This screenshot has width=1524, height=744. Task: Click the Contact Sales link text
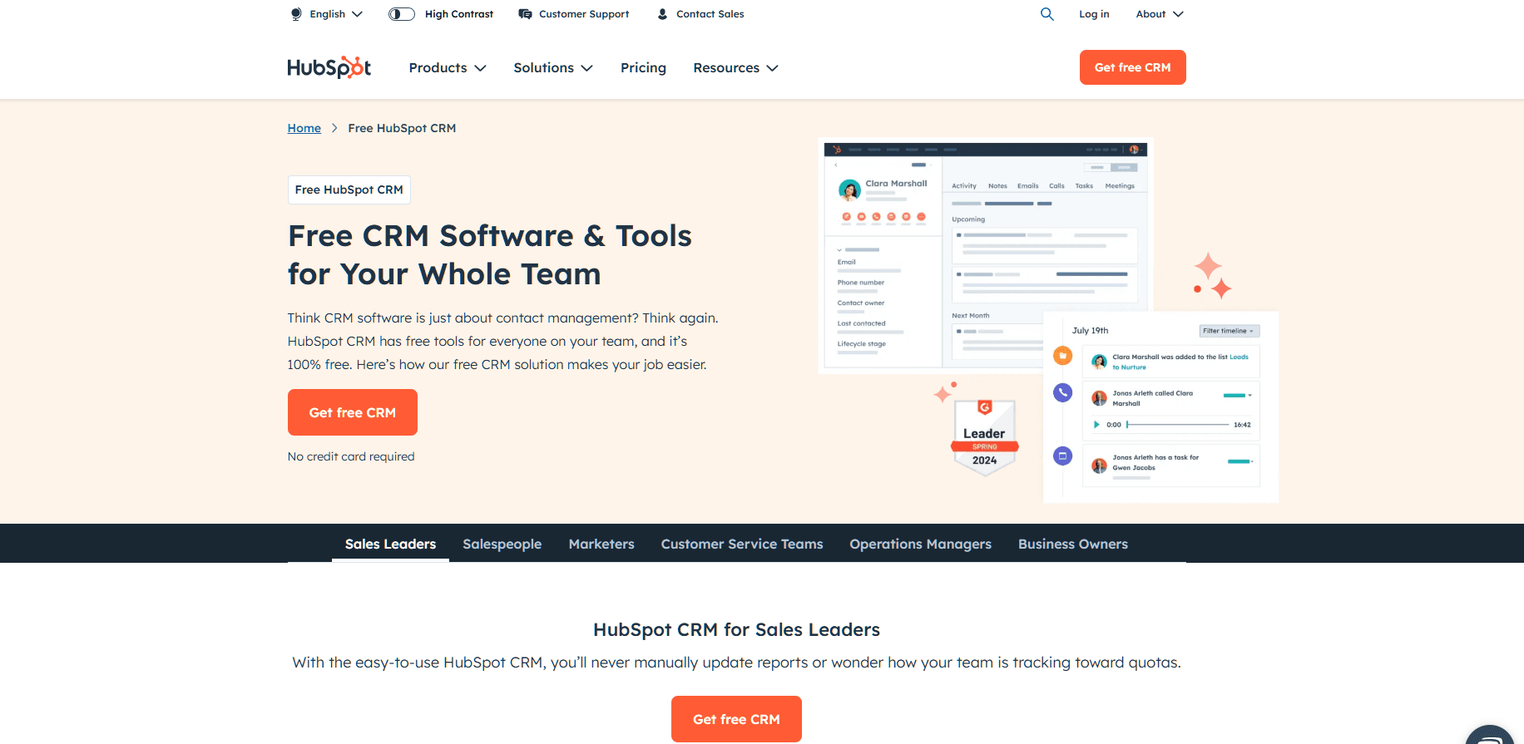710,14
